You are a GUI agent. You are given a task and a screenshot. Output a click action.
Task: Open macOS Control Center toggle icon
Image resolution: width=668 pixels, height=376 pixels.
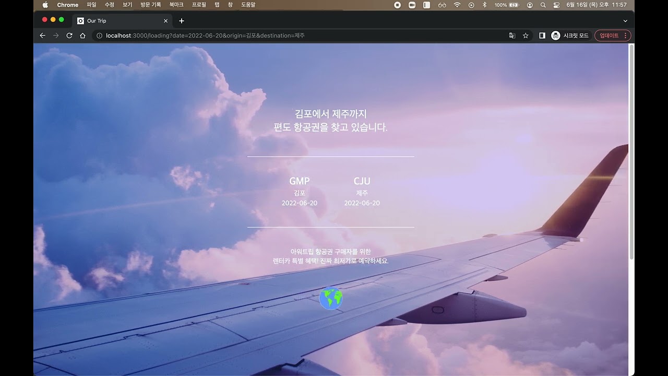pos(556,5)
